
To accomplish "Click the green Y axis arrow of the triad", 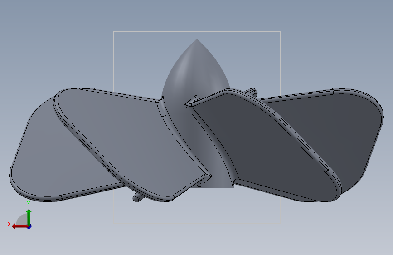I will [29, 217].
